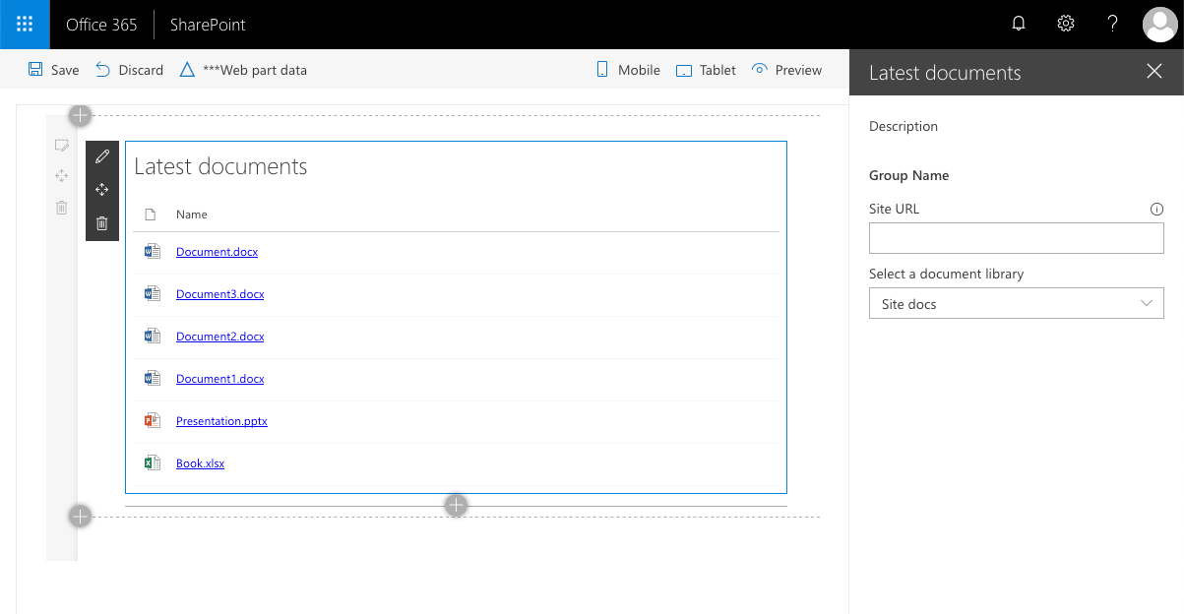Viewport: 1184px width, 614px height.
Task: Open Document2.docx link
Action: [x=219, y=337]
